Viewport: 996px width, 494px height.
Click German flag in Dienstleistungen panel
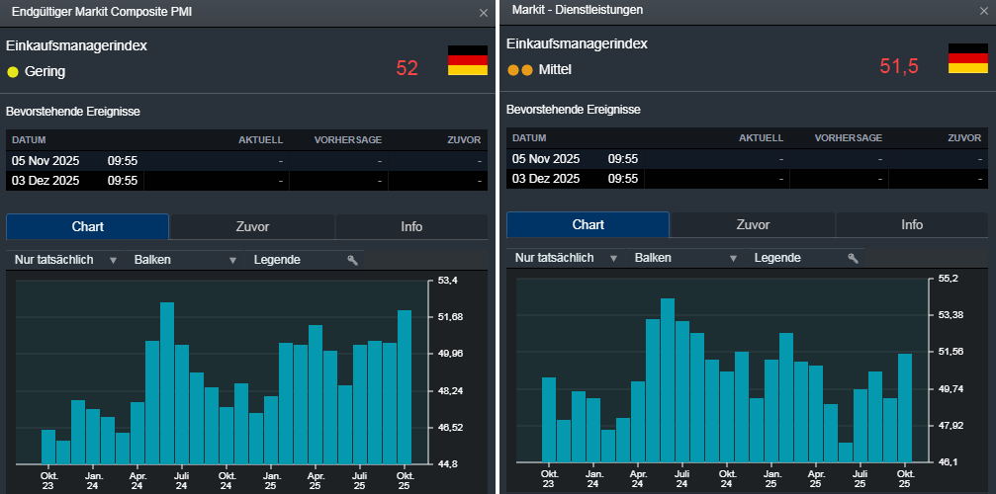coord(967,58)
